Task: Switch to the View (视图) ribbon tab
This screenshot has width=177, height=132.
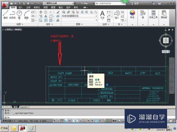Action: (46, 7)
